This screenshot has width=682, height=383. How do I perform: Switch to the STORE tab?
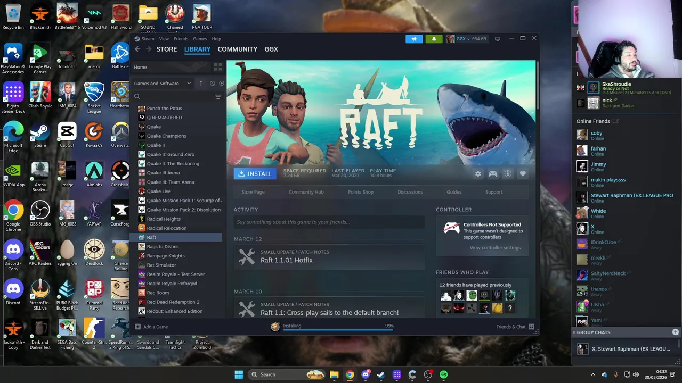[167, 49]
